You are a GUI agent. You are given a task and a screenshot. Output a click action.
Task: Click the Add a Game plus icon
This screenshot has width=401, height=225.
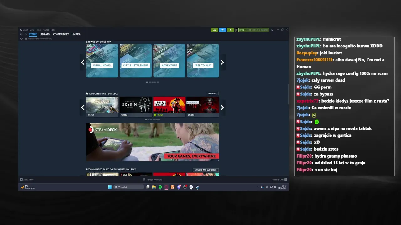21,180
